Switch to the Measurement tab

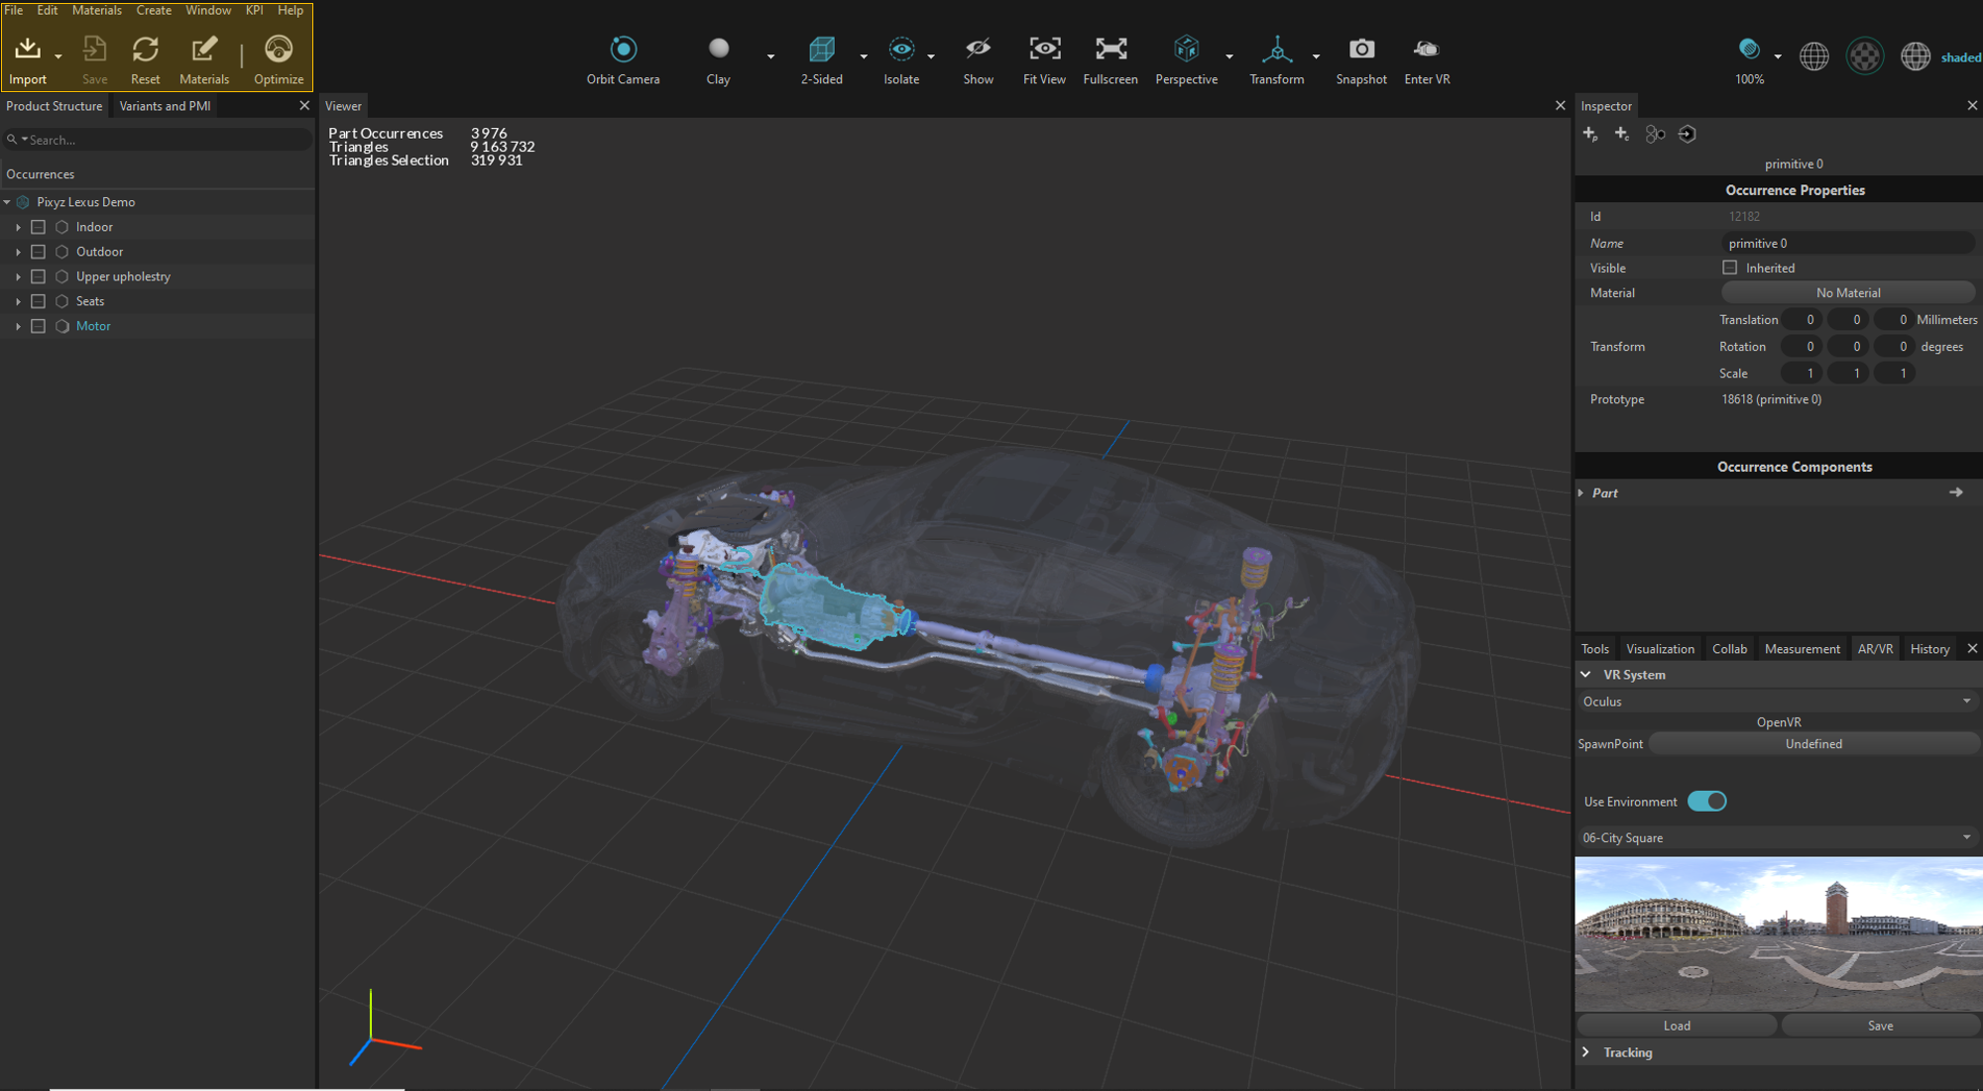(x=1802, y=649)
